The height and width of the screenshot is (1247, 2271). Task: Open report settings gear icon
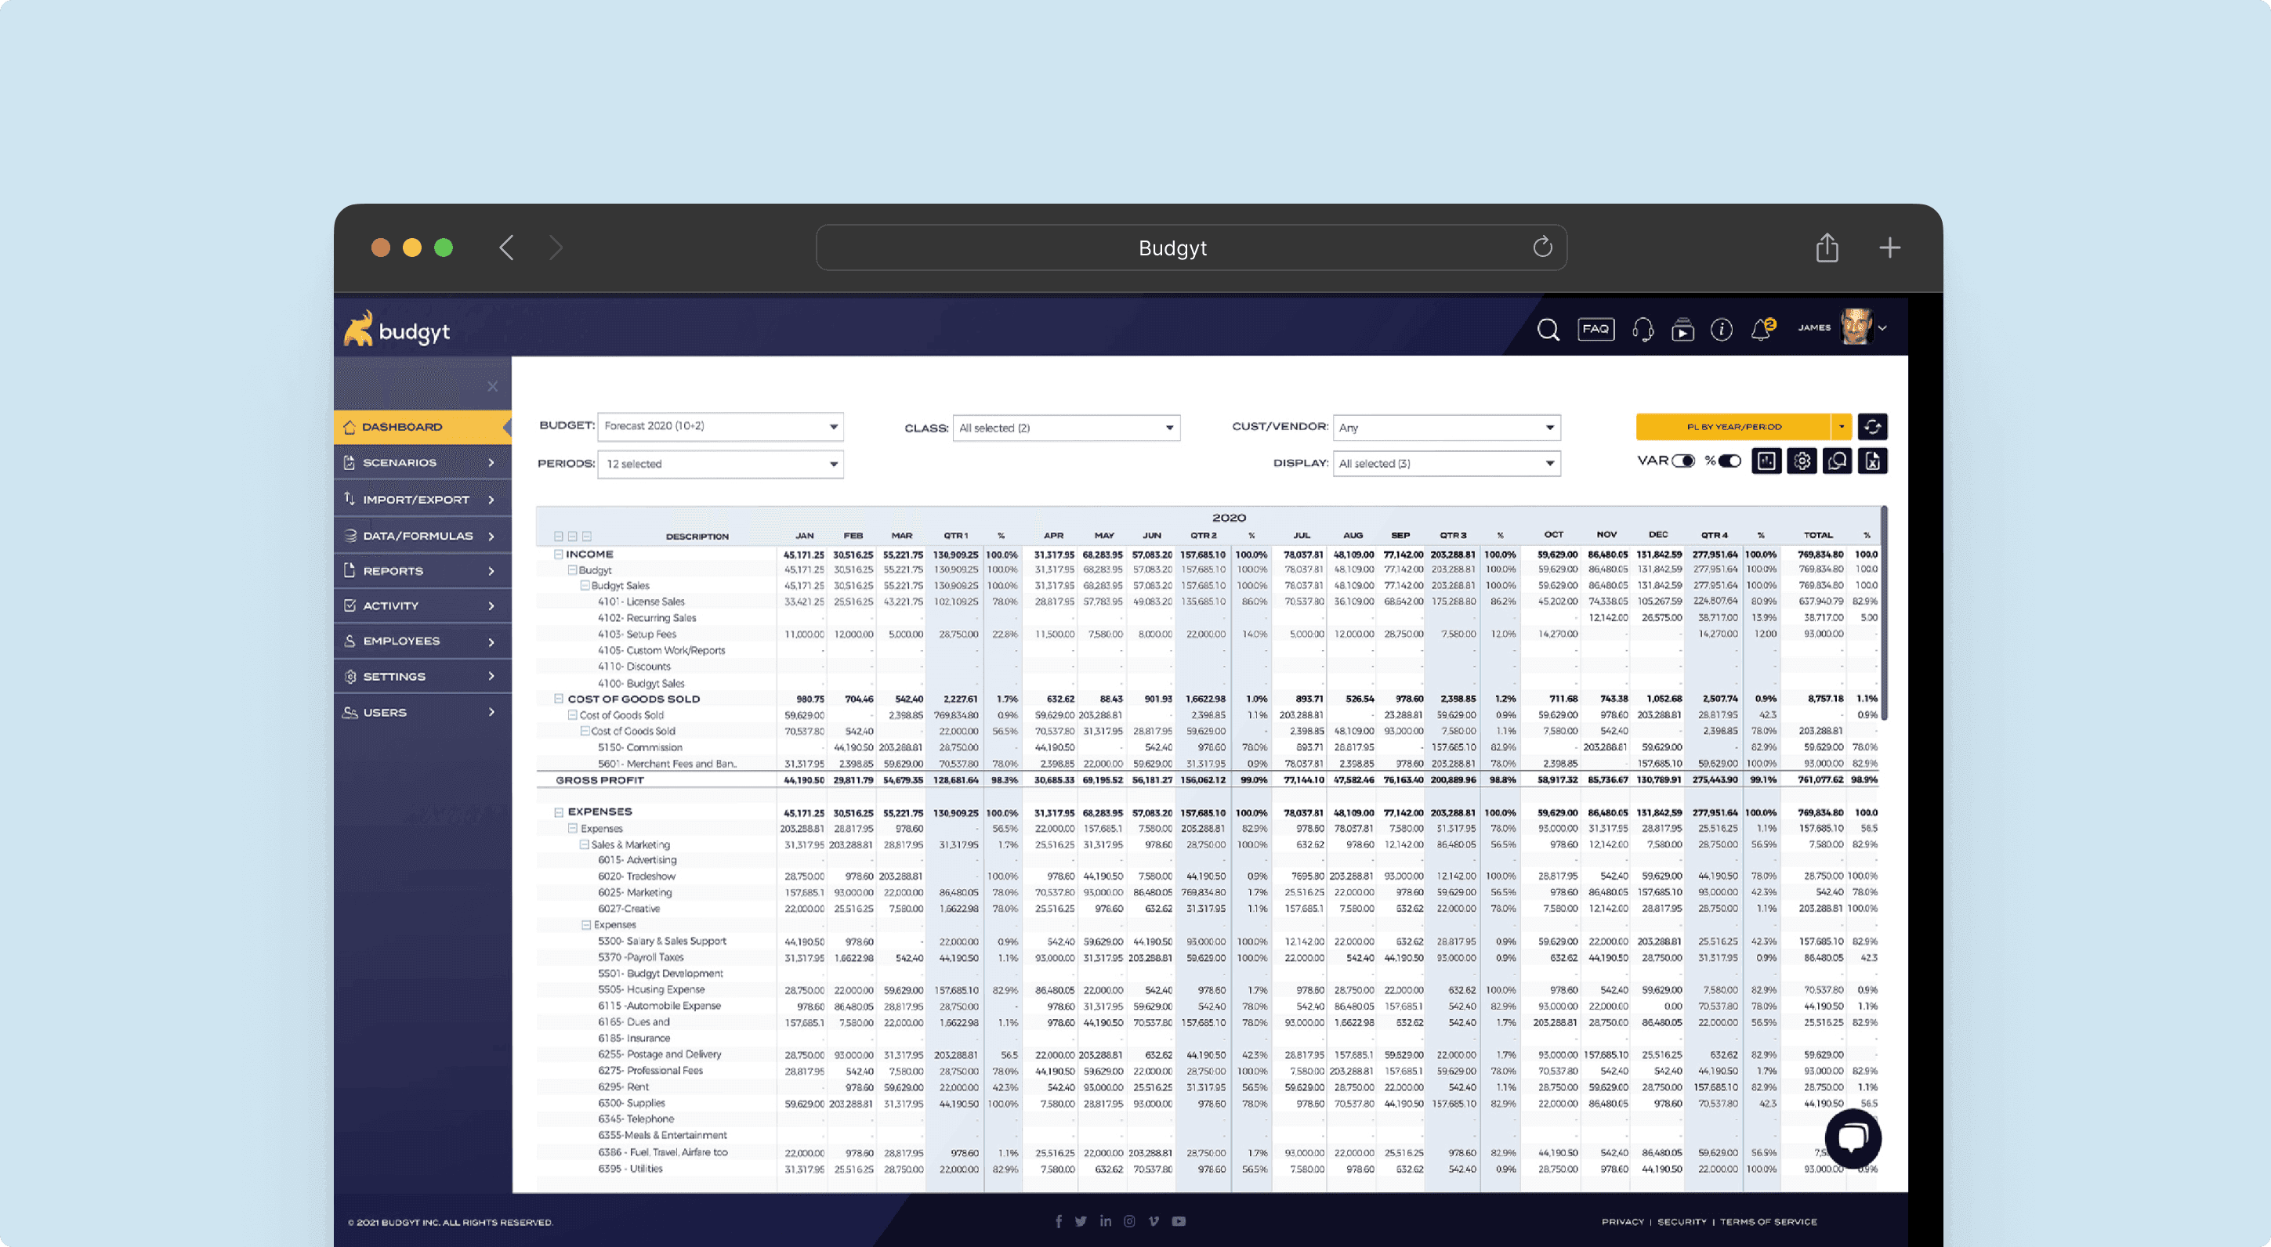(x=1801, y=461)
